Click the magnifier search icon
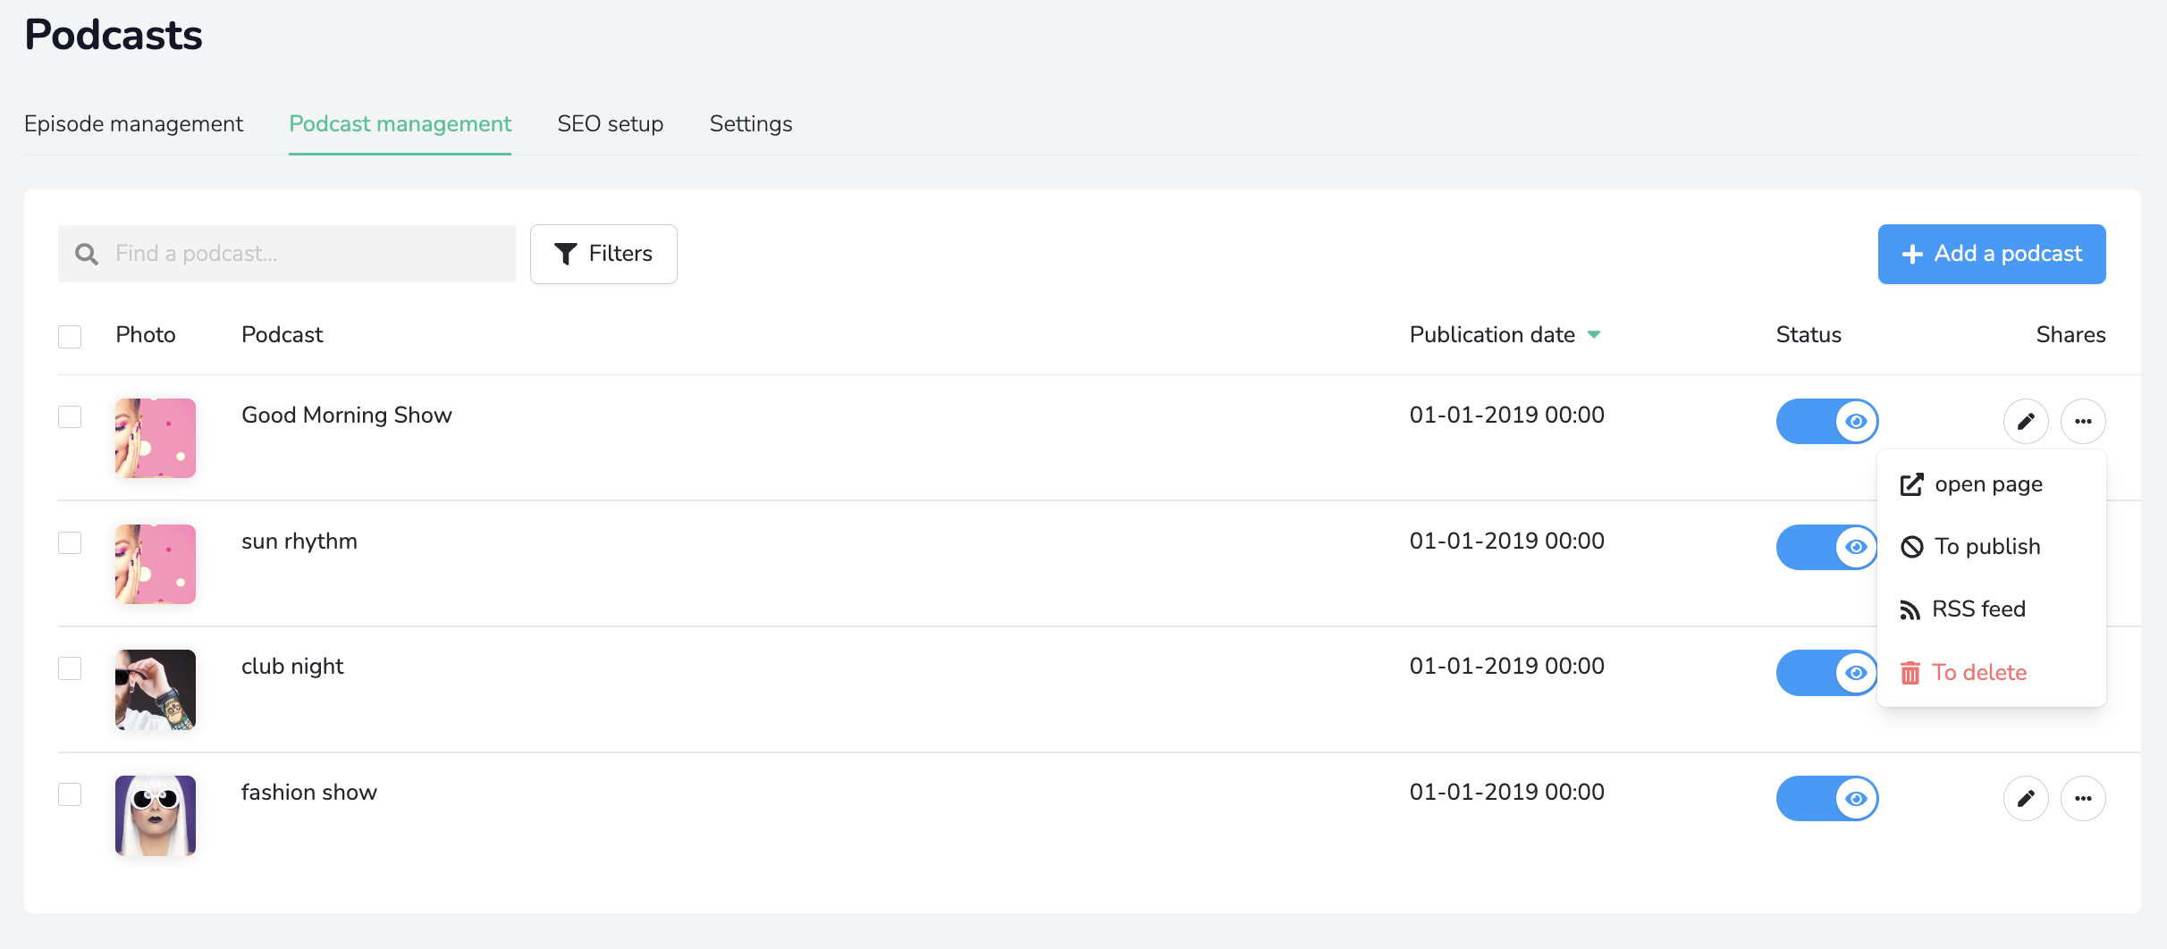The height and width of the screenshot is (949, 2167). coord(87,254)
